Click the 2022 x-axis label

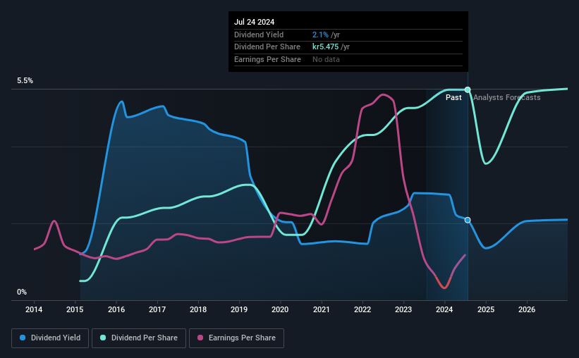362,309
